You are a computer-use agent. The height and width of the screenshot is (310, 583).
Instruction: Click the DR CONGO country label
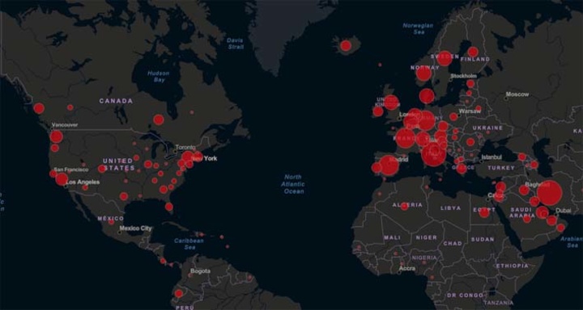click(x=465, y=295)
